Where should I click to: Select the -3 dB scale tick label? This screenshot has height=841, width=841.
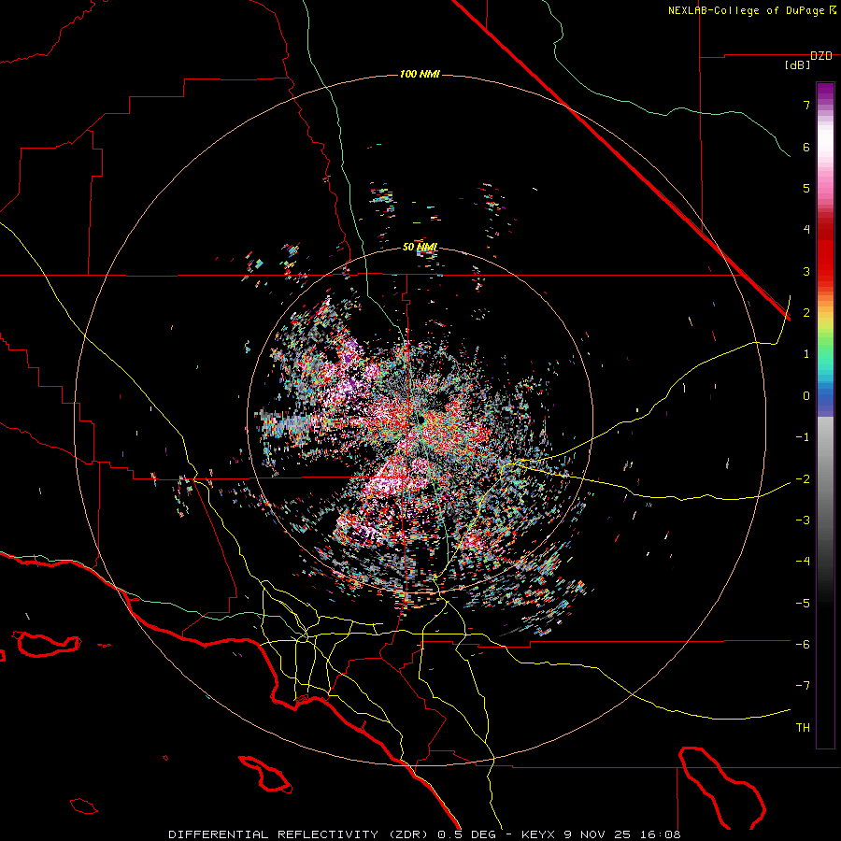pyautogui.click(x=803, y=520)
